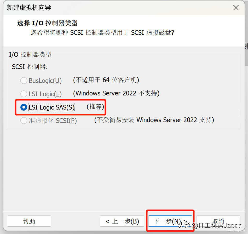Image resolution: width=248 pixels, height=234 pixels.
Task: Select the BusLogic radio button circle
Action: (x=24, y=81)
